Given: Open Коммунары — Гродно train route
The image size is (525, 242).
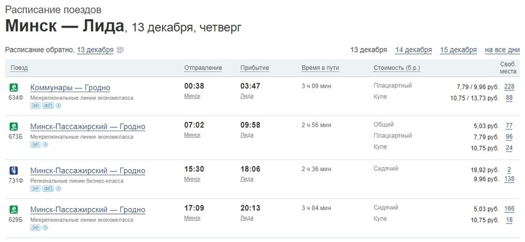Looking at the screenshot, I should click(70, 88).
